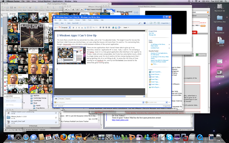The height and width of the screenshot is (143, 229).
Task: Open QuickTime Player from the Dock
Action: 200,137
